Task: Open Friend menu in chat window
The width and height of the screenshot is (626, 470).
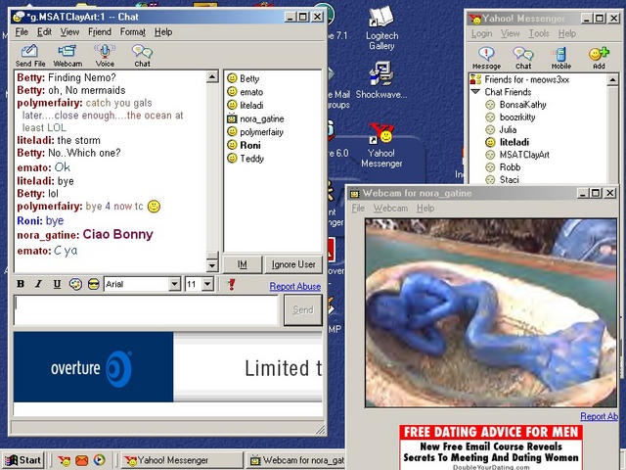Action: coord(100,32)
